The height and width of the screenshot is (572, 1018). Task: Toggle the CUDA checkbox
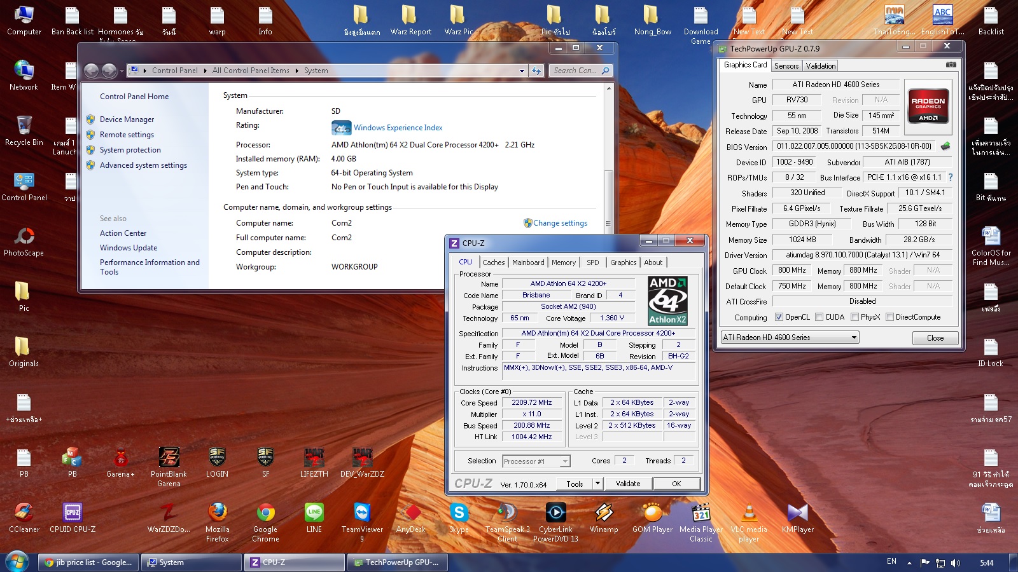click(x=819, y=317)
